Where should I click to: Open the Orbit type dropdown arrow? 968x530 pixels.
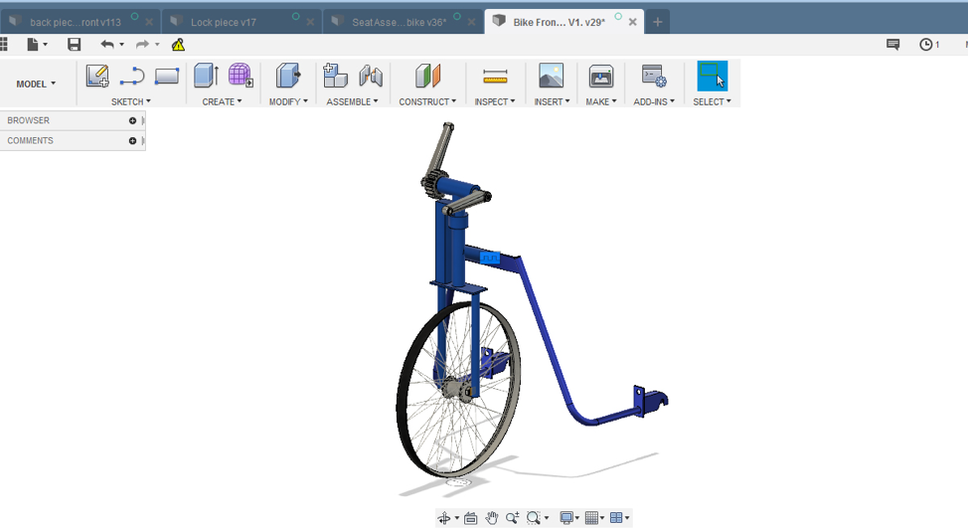(x=457, y=518)
